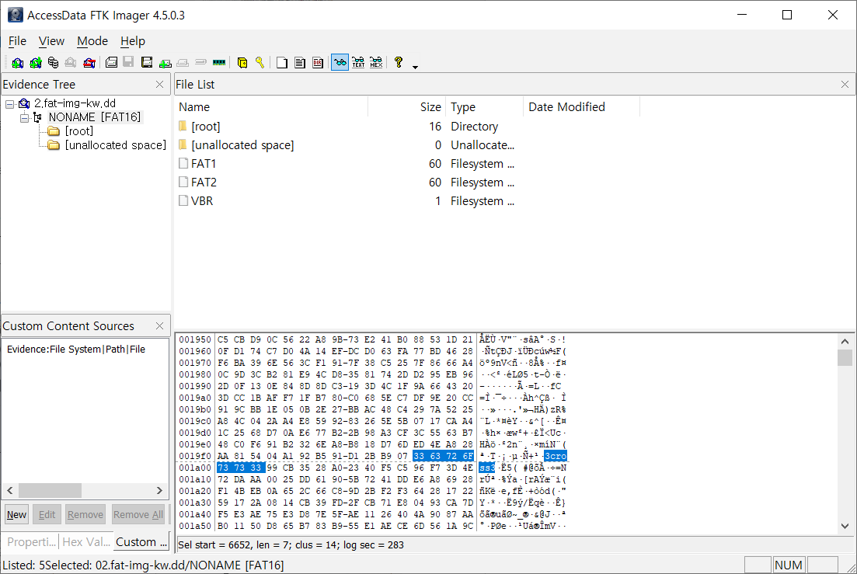857x574 pixels.
Task: Close the File List panel
Action: 845,84
